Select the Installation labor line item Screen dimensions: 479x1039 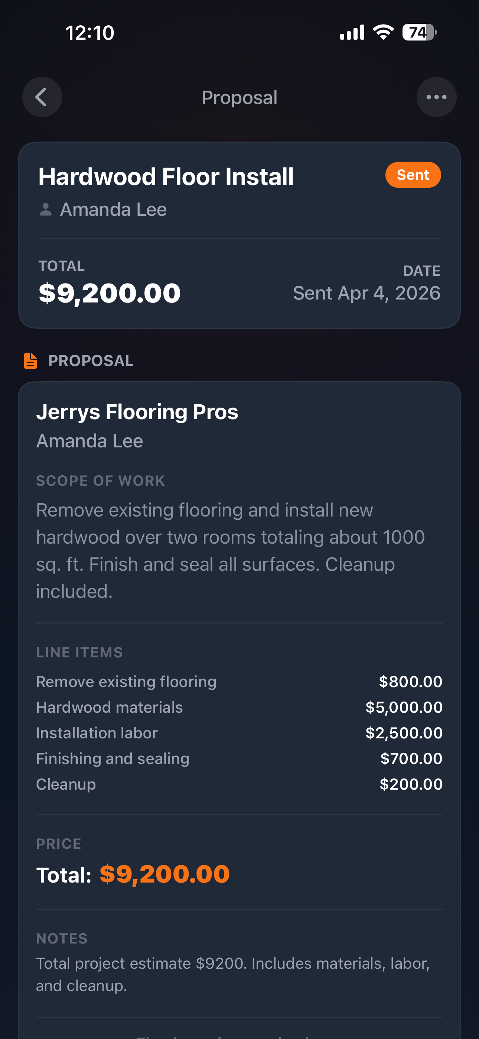pyautogui.click(x=97, y=733)
